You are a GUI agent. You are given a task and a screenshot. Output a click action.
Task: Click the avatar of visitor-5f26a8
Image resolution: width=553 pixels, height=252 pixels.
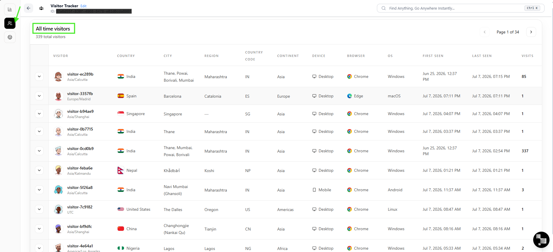tap(59, 190)
